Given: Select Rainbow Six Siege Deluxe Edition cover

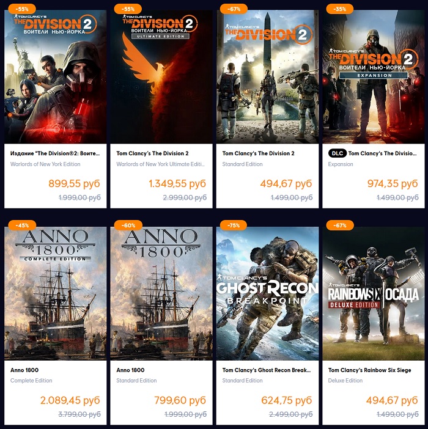Looking at the screenshot, I should [x=373, y=293].
